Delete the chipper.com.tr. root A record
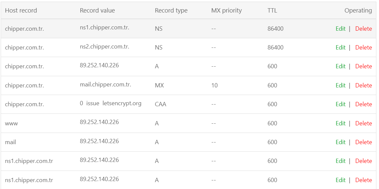This screenshot has height=189, width=379. point(364,66)
